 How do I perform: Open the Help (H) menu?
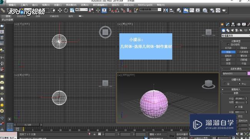161,5
